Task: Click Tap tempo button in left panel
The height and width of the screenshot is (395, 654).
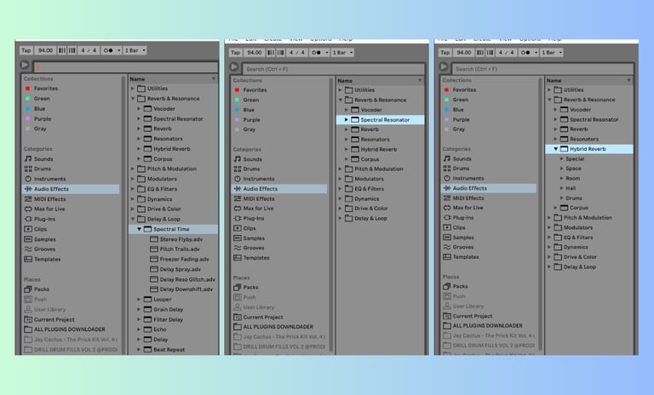Action: (x=26, y=50)
